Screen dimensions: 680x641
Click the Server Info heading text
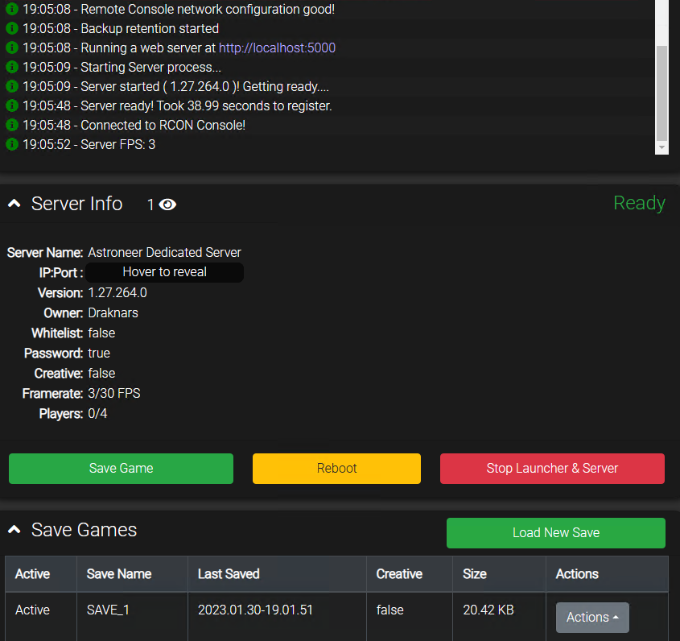coord(76,204)
